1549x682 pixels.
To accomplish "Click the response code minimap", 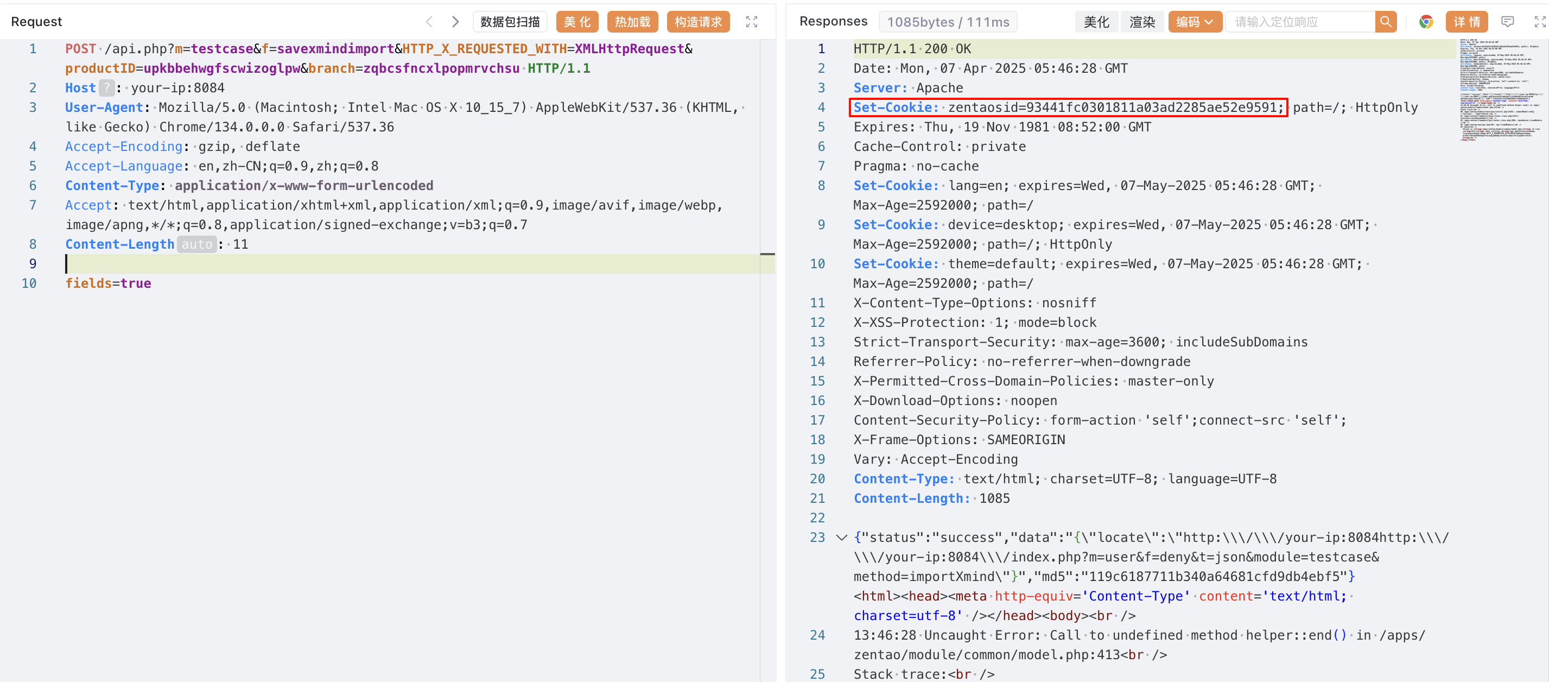I will click(x=1501, y=90).
